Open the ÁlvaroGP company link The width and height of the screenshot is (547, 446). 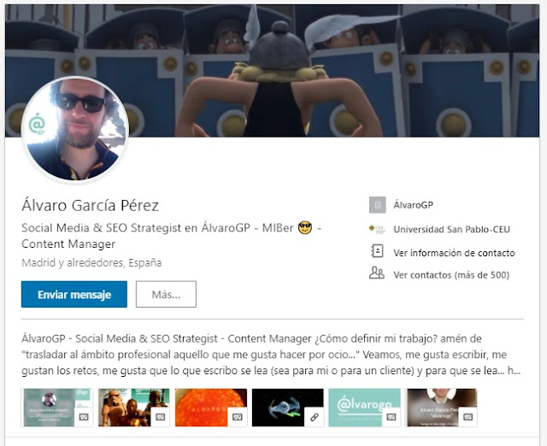click(x=413, y=205)
